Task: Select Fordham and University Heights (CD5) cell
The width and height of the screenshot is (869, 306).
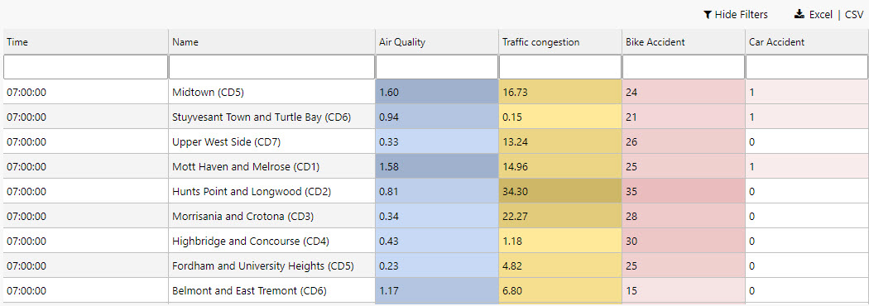Action: (x=272, y=265)
